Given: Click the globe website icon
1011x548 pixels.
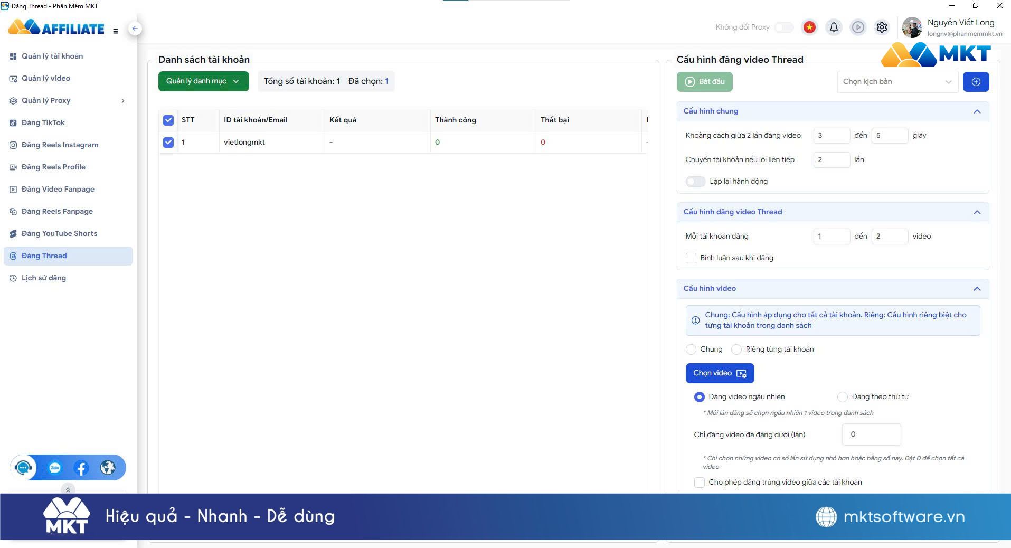Looking at the screenshot, I should [x=108, y=468].
